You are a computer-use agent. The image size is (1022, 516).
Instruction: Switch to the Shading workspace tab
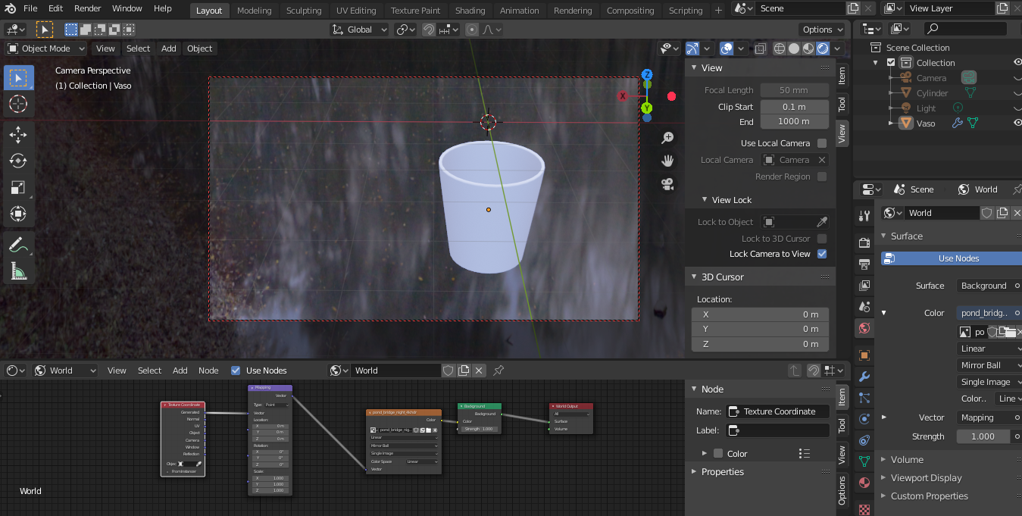tap(470, 11)
